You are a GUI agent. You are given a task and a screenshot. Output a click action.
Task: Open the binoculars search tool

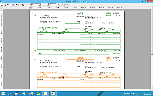(17, 5)
